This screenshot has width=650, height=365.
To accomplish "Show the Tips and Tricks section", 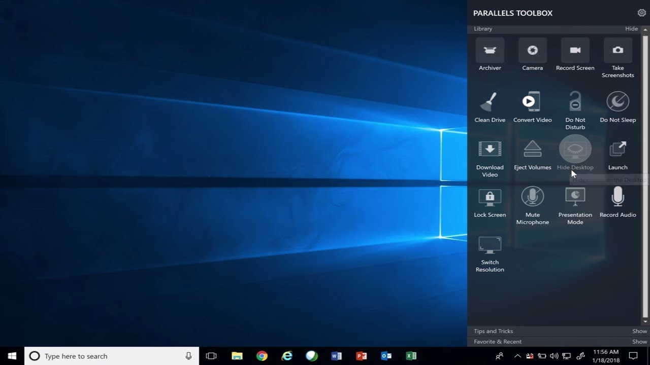I will click(639, 331).
